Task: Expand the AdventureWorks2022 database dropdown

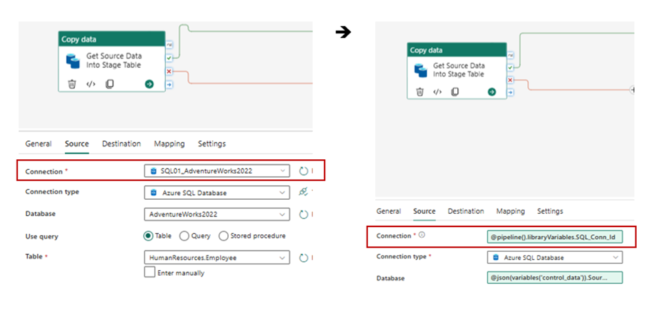Action: point(217,214)
